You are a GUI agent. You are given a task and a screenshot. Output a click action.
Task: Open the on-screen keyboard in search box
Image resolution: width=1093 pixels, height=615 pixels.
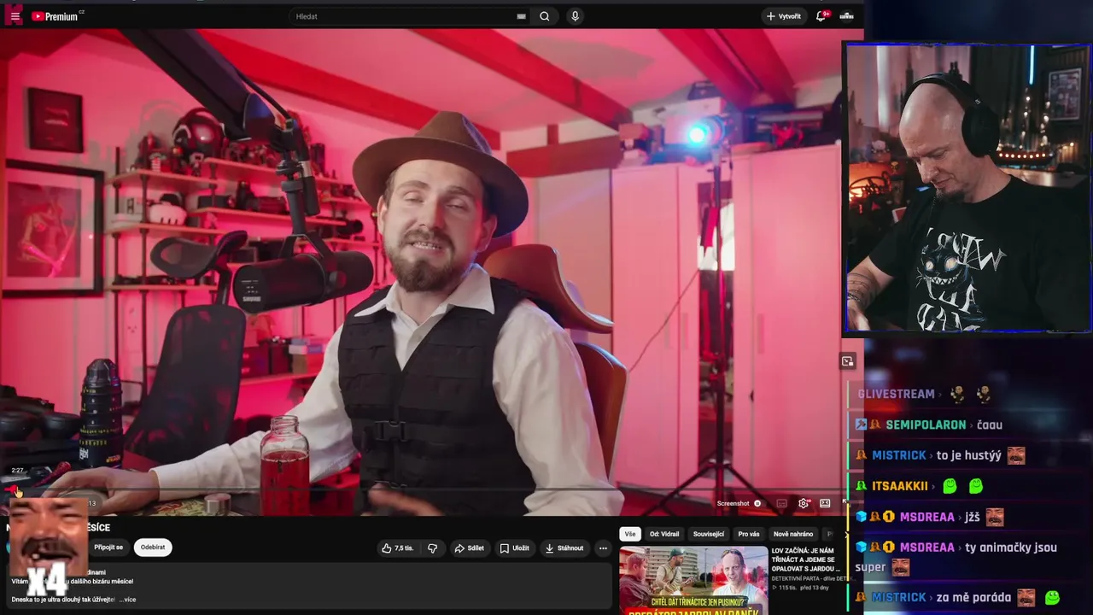coord(521,16)
